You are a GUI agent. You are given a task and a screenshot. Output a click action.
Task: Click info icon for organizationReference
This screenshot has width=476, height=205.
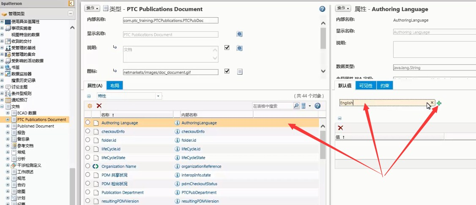pos(177,166)
